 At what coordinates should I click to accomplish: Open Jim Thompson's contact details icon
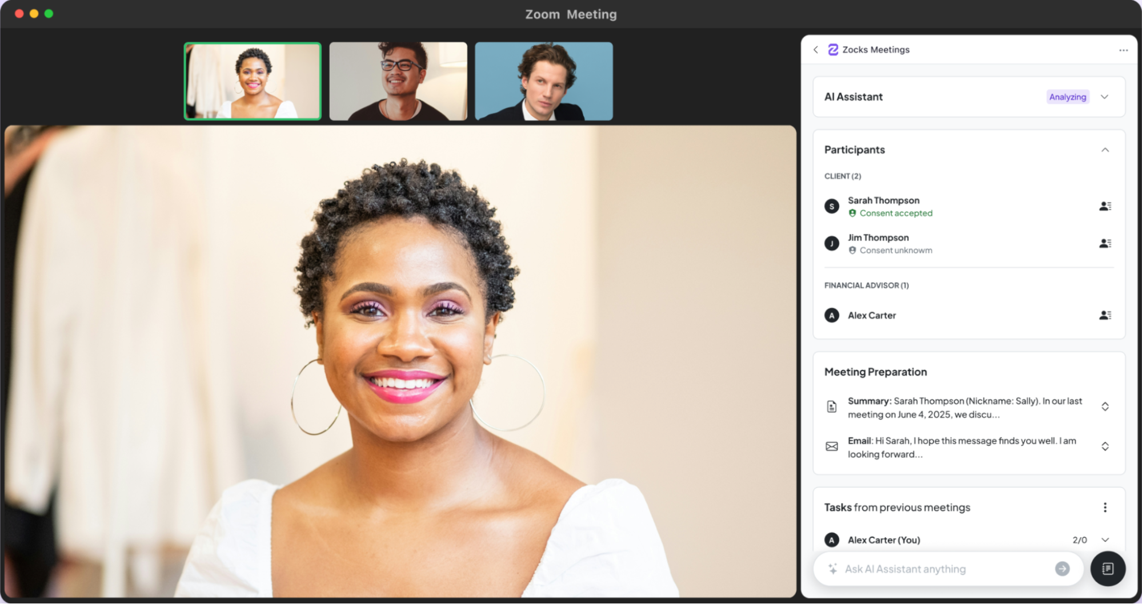coord(1105,243)
